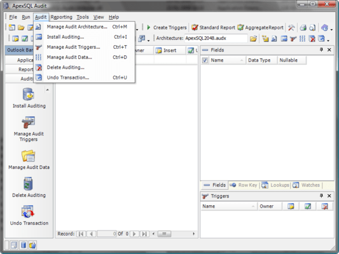Click the record number input box
The height and width of the screenshot is (254, 339).
pyautogui.click(x=107, y=234)
